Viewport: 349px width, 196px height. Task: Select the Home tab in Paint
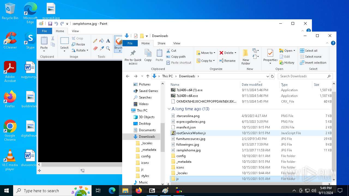(60, 31)
